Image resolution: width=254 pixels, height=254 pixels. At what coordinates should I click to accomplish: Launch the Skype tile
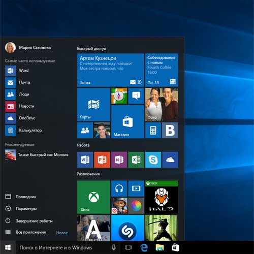click(153, 160)
